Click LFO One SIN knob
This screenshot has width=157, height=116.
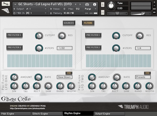(x=14, y=86)
